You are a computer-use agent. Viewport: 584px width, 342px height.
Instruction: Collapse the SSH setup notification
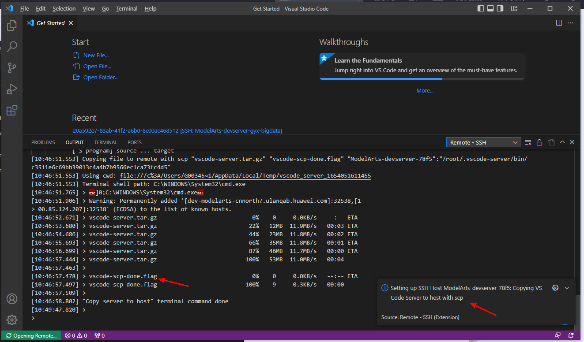coord(567,288)
